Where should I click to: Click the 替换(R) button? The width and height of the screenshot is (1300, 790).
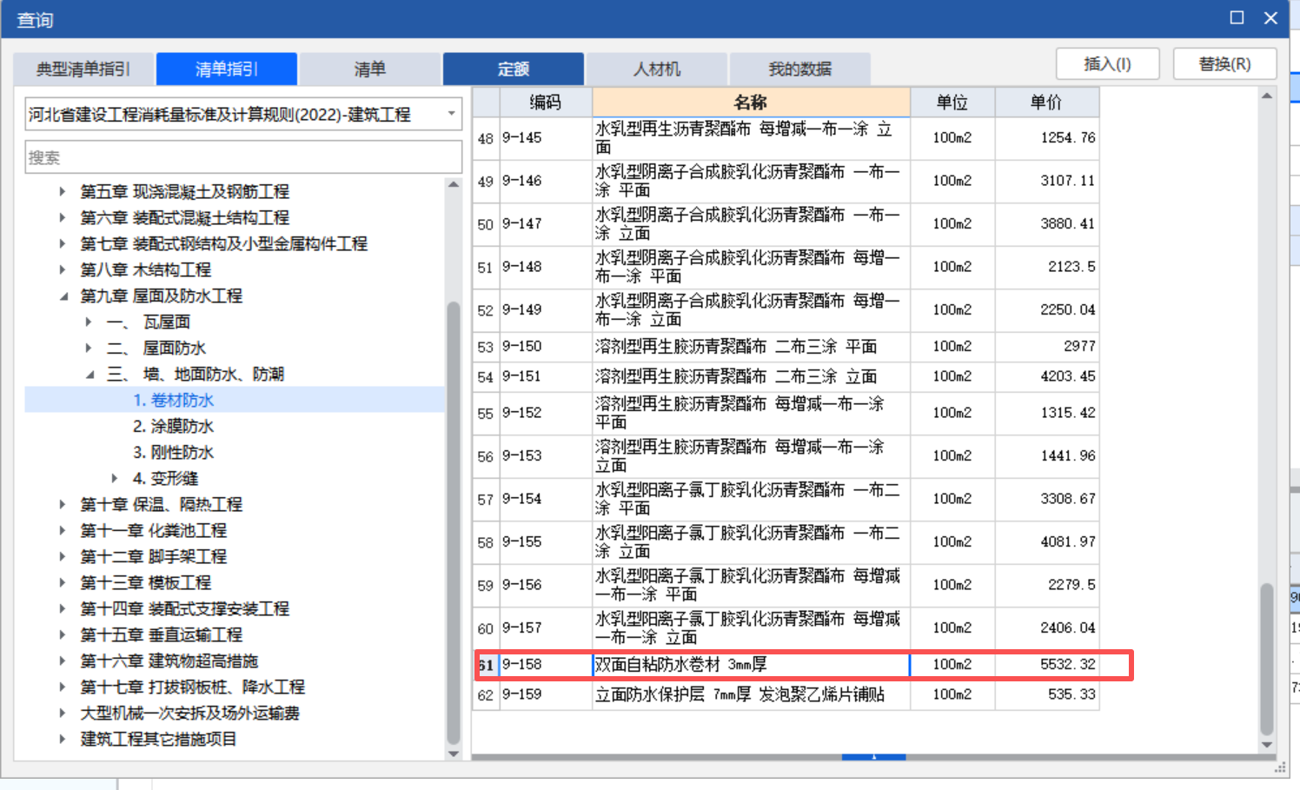click(x=1224, y=64)
